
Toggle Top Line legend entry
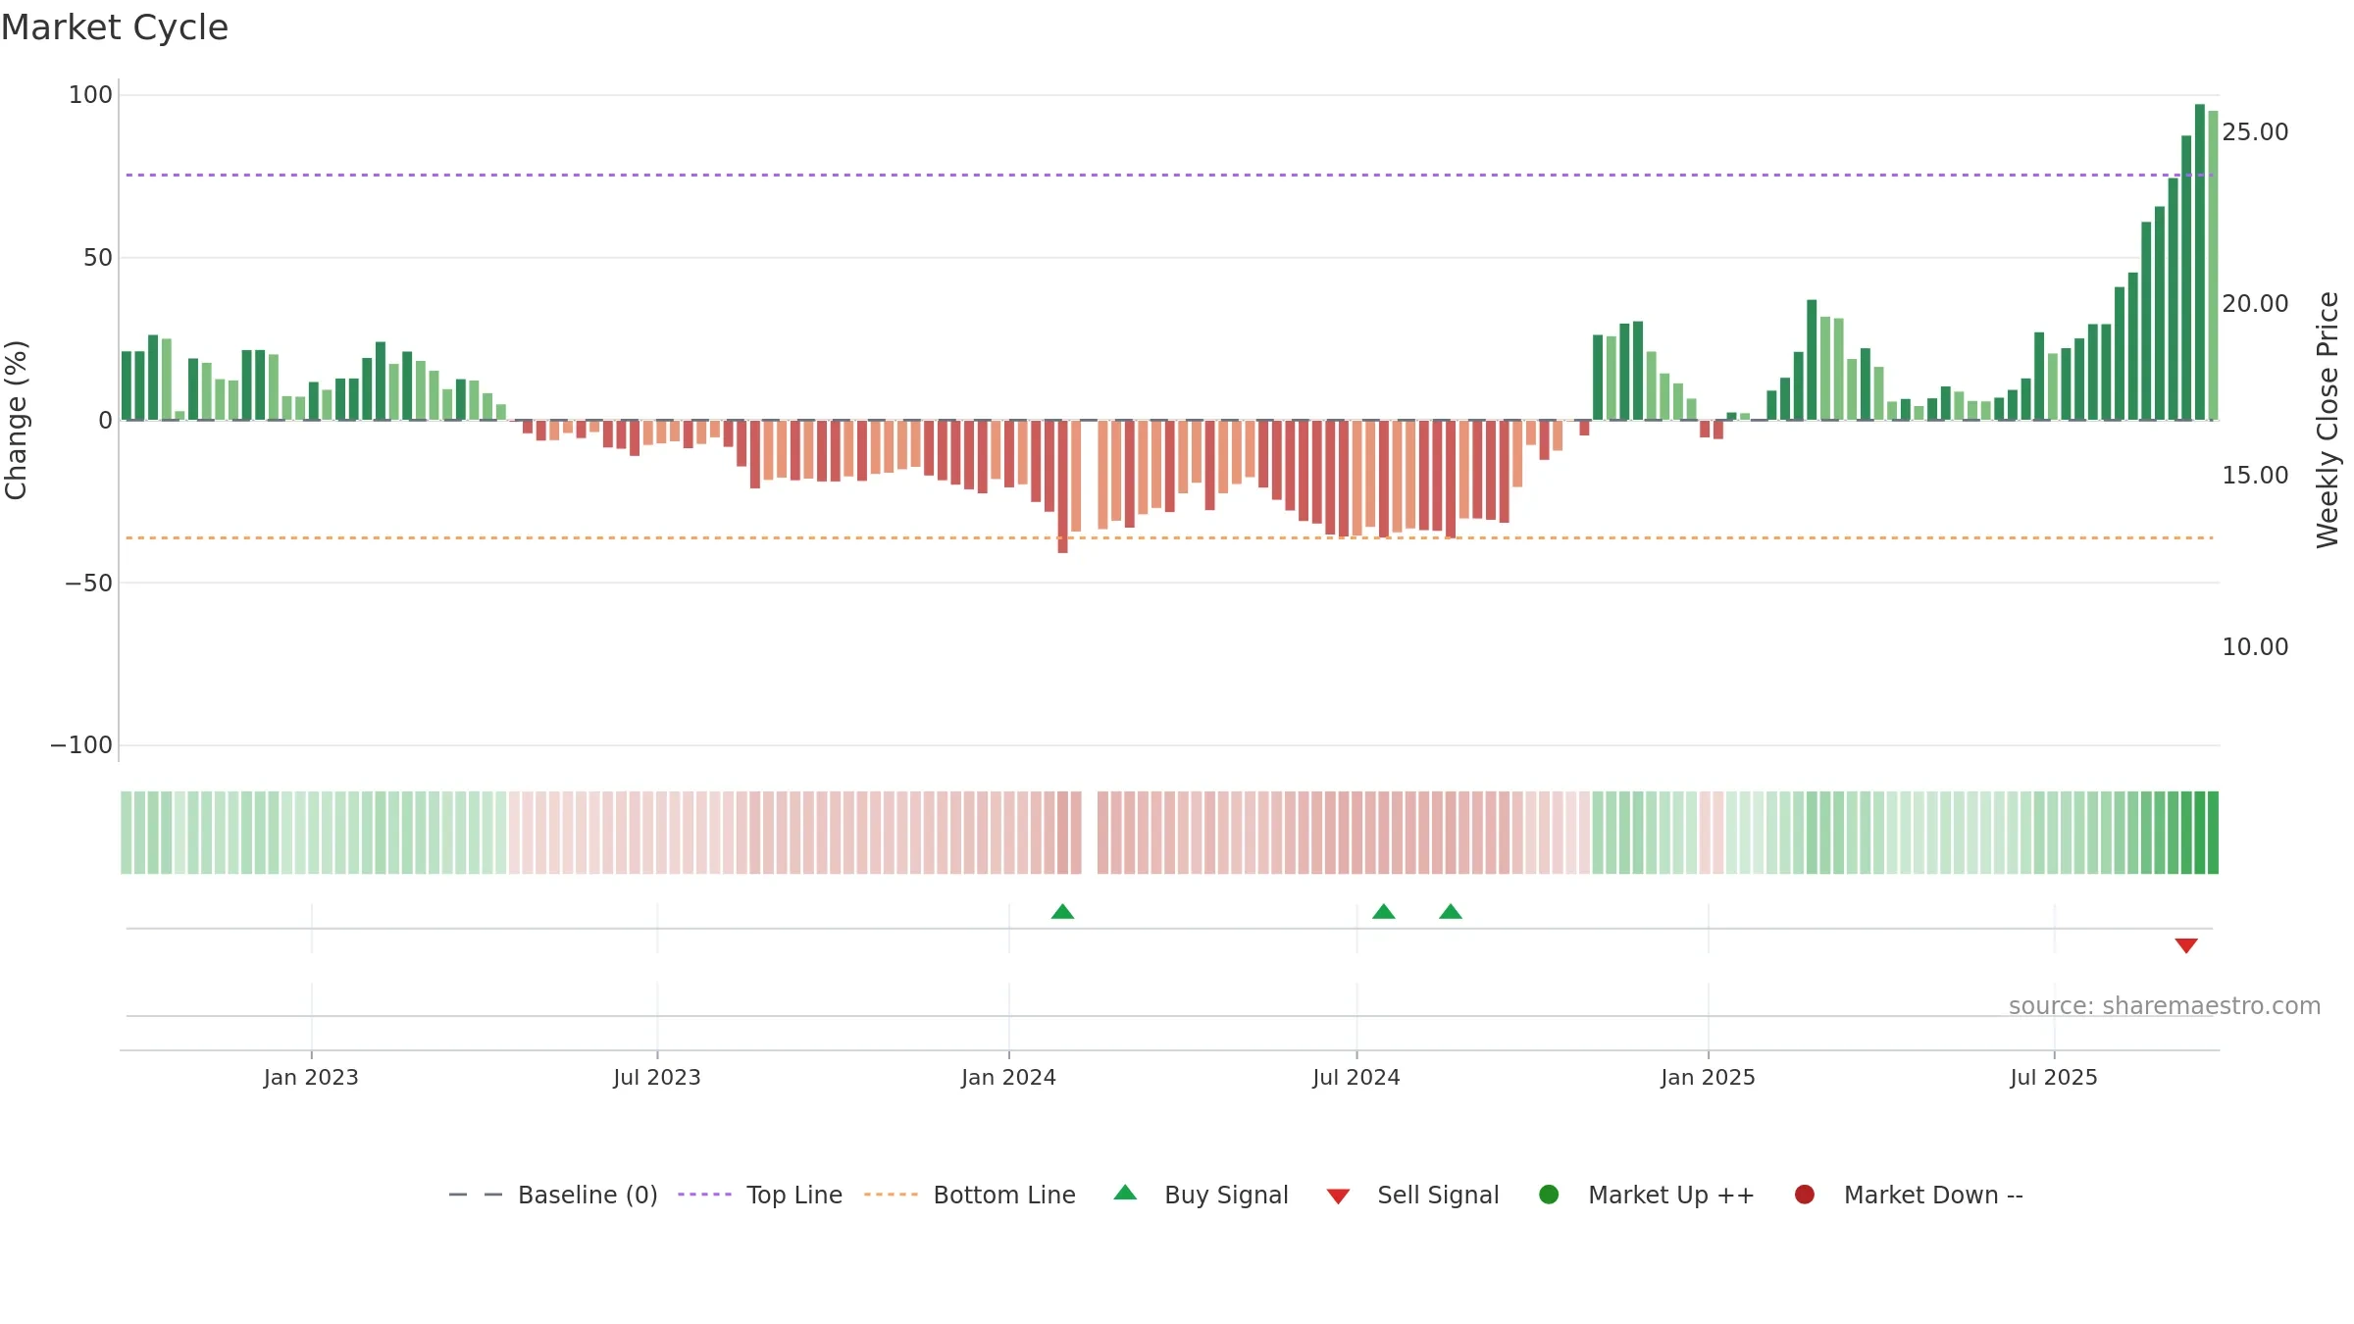point(760,1195)
